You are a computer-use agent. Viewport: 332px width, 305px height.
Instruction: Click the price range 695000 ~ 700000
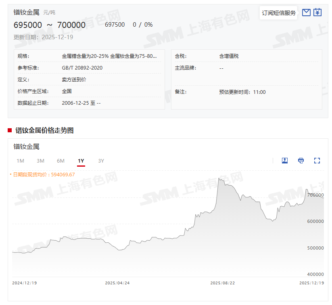pos(50,25)
